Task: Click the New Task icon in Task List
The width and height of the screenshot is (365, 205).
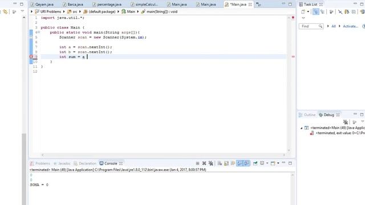Action: click(303, 11)
